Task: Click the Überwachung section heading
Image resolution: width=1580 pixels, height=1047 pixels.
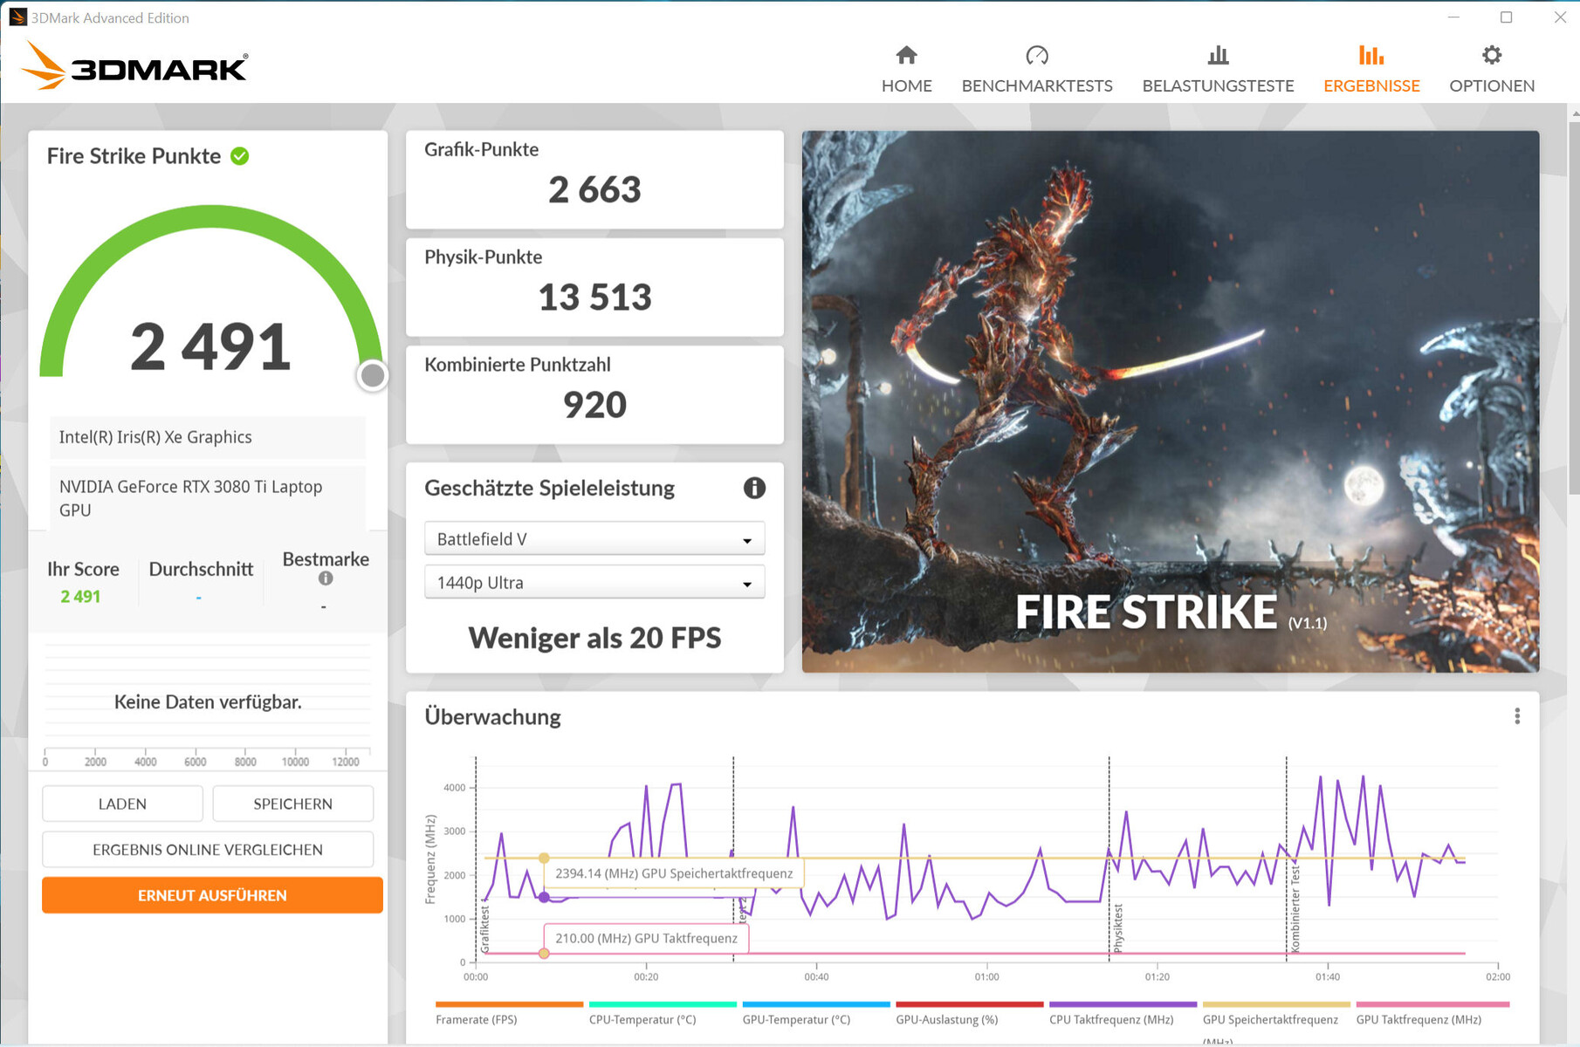Action: click(492, 716)
